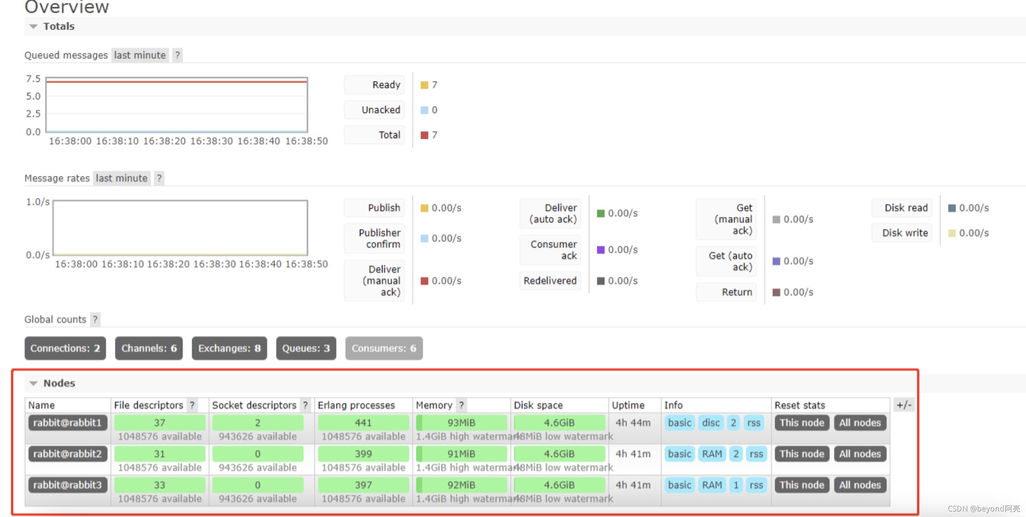Image resolution: width=1026 pixels, height=517 pixels.
Task: Click the Message rates chart
Action: (180, 228)
